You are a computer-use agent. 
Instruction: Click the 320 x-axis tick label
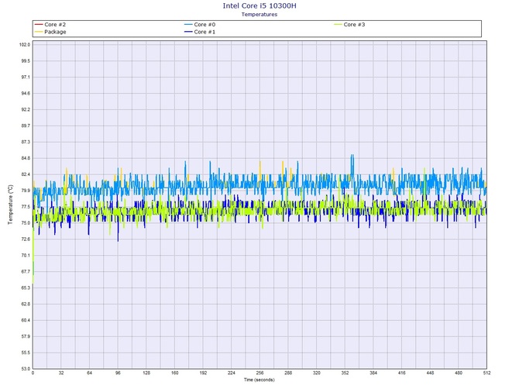(316, 373)
